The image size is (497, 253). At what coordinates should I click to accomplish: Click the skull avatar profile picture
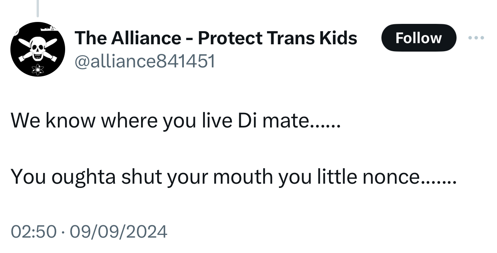click(x=37, y=49)
